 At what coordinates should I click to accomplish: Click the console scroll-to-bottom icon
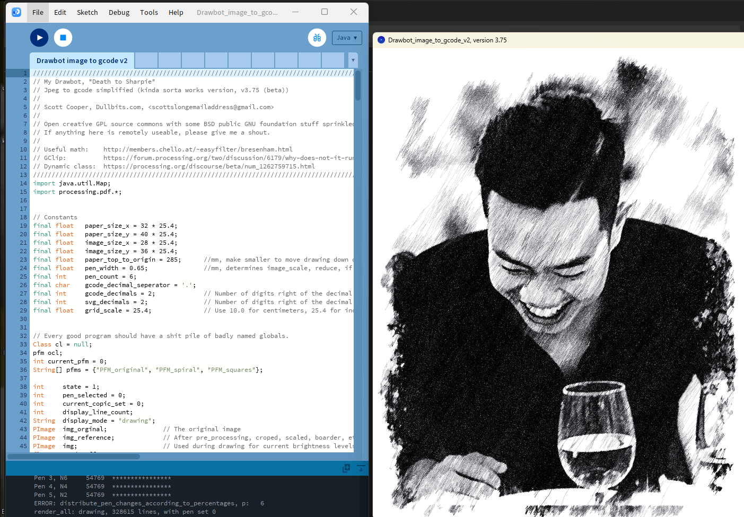click(x=361, y=468)
